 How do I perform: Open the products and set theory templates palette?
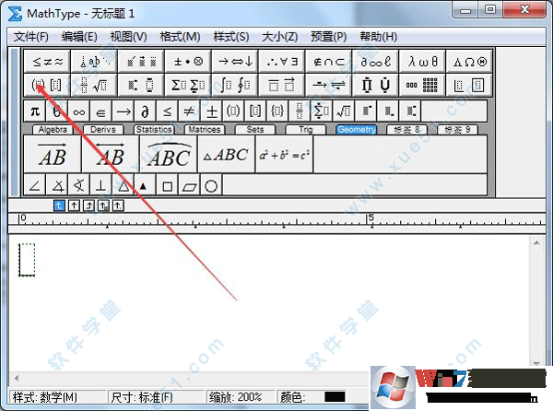(376, 85)
